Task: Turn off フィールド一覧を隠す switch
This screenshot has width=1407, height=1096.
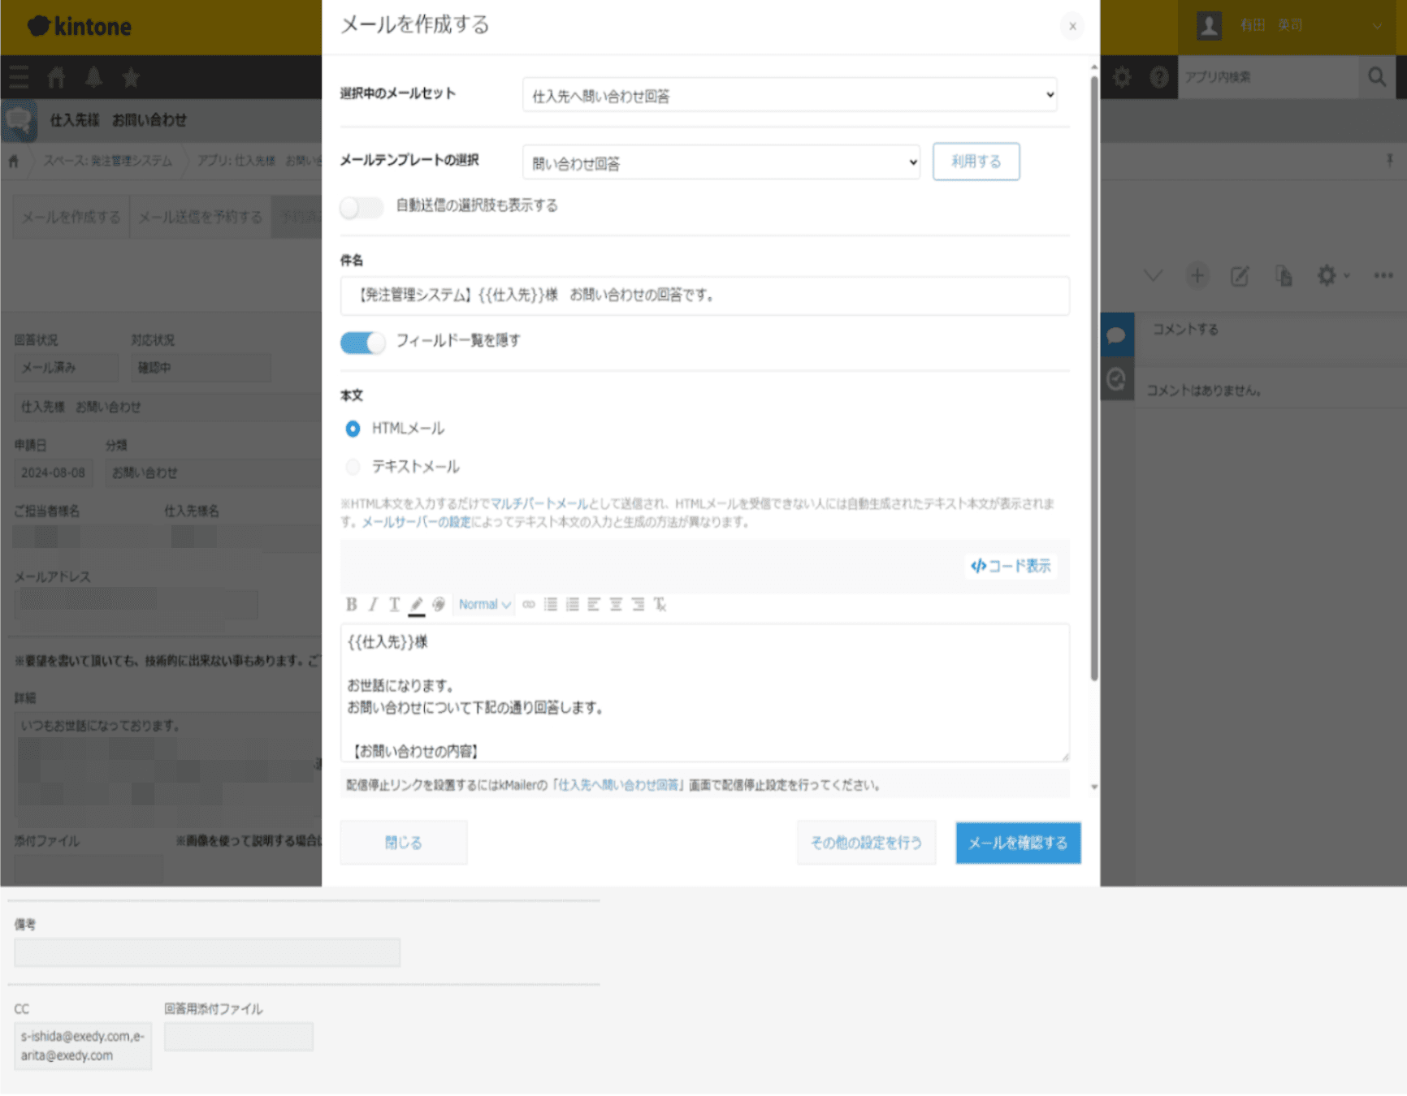Action: (362, 343)
